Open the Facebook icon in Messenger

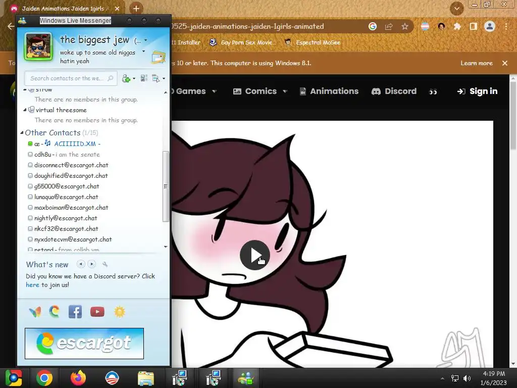(x=75, y=312)
